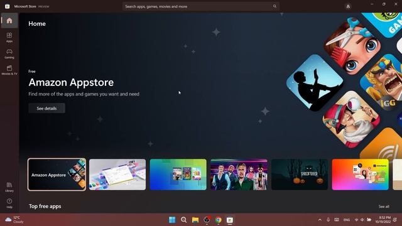Open the Apps section in sidebar
This screenshot has width=402, height=226.
tap(9, 38)
